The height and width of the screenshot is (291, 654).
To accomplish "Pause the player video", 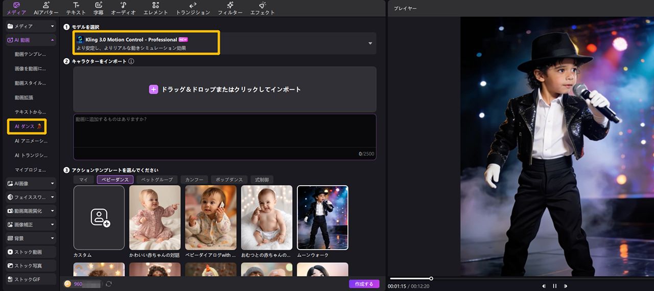I will coord(555,286).
